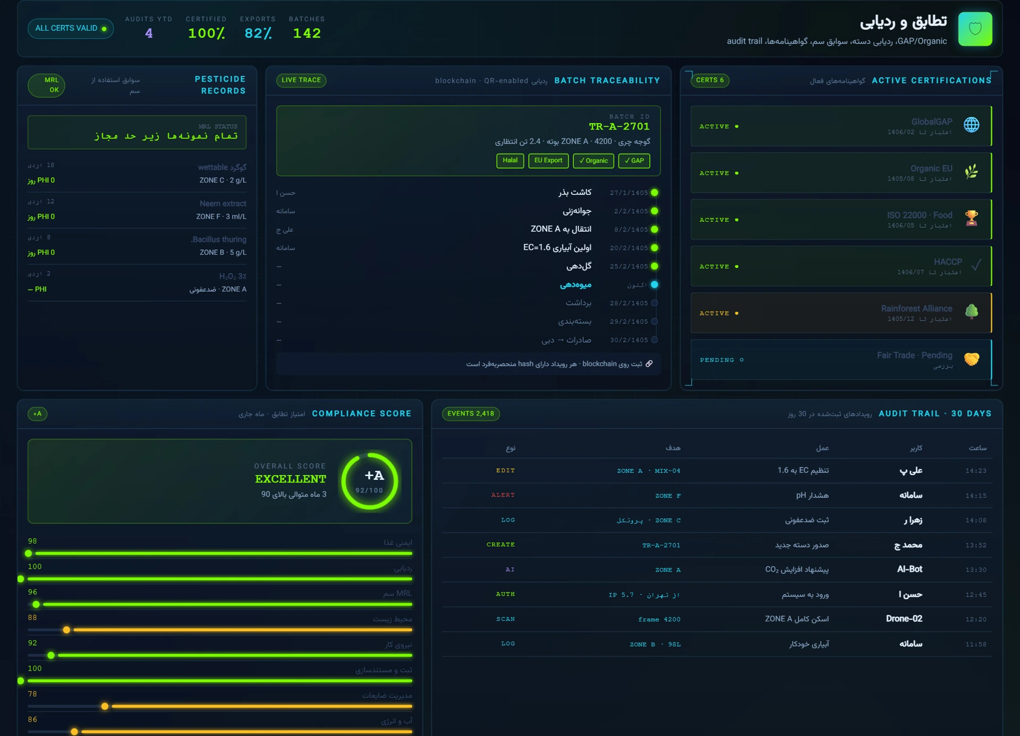
Task: Click the A+ badge in Compliance Score header
Action: tap(37, 413)
